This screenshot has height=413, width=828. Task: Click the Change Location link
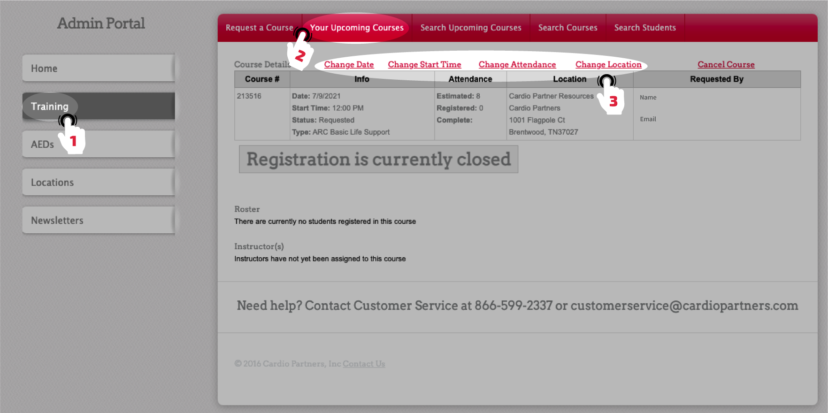point(608,65)
